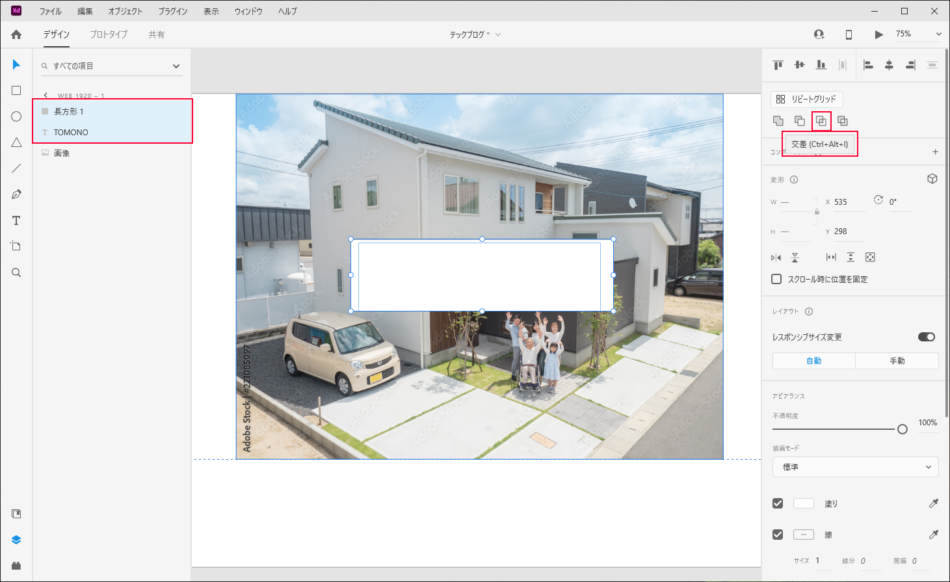This screenshot has height=582, width=950.
Task: Select the Ellipse tool
Action: [16, 116]
